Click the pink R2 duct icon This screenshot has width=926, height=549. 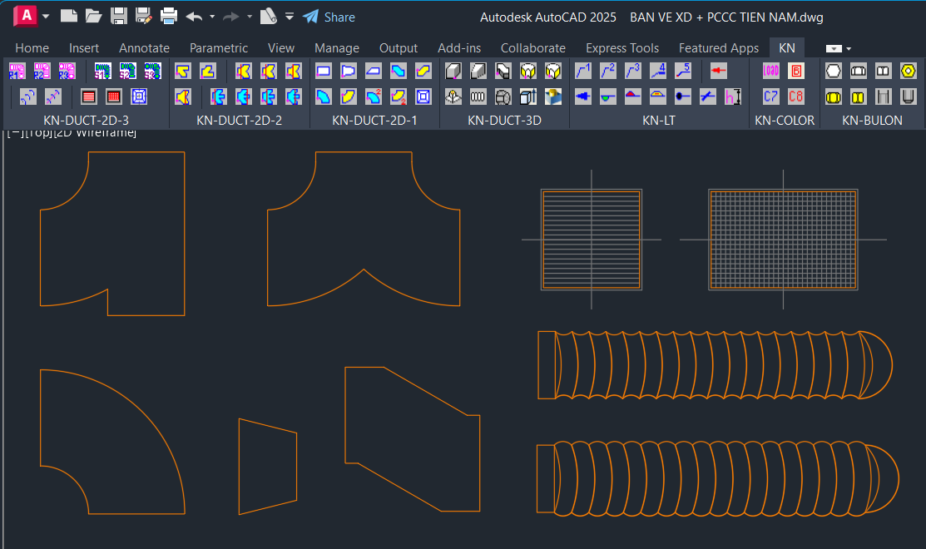coord(42,72)
